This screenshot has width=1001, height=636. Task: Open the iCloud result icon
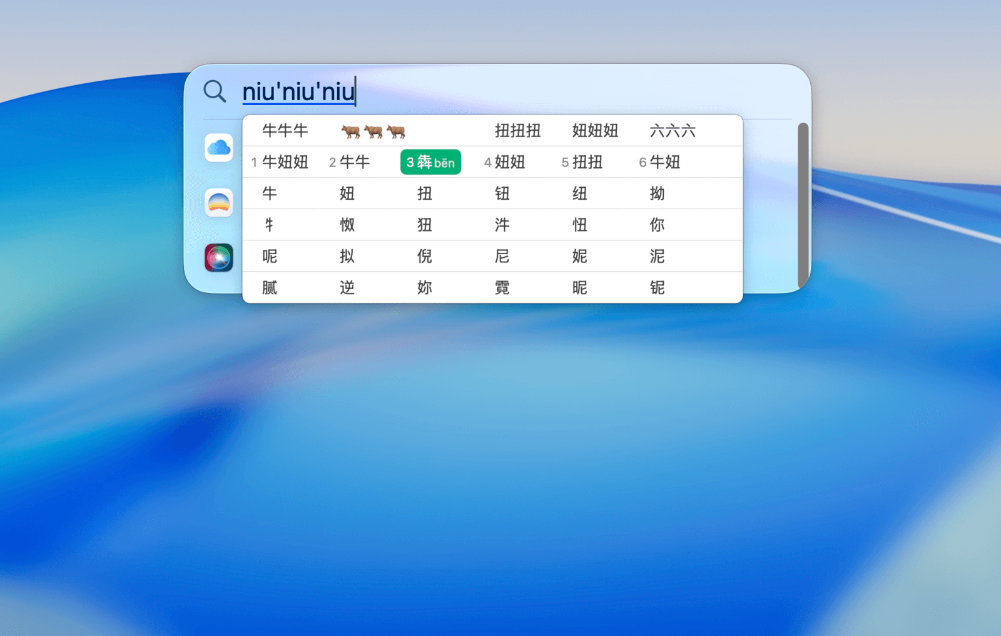tap(219, 148)
